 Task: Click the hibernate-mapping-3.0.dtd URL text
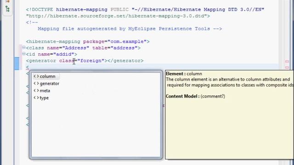[x=118, y=16]
